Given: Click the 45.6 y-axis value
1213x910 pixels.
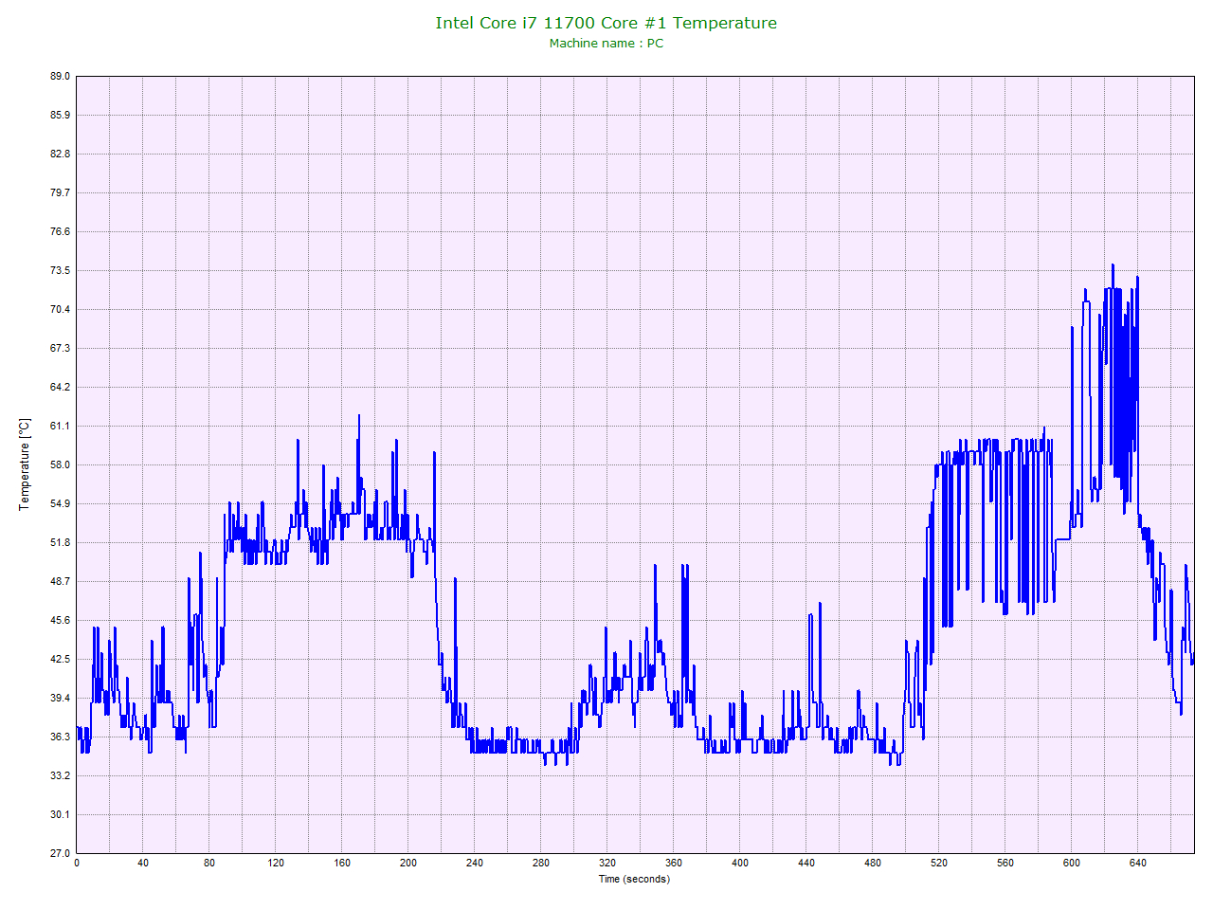Looking at the screenshot, I should 60,620.
